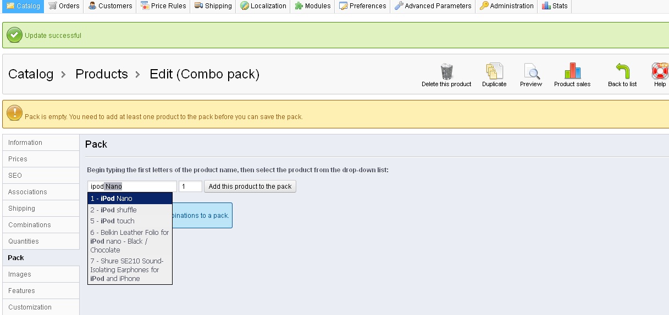Choose Shure SE210 Earphones suggestion
The width and height of the screenshot is (669, 315).
pyautogui.click(x=130, y=269)
